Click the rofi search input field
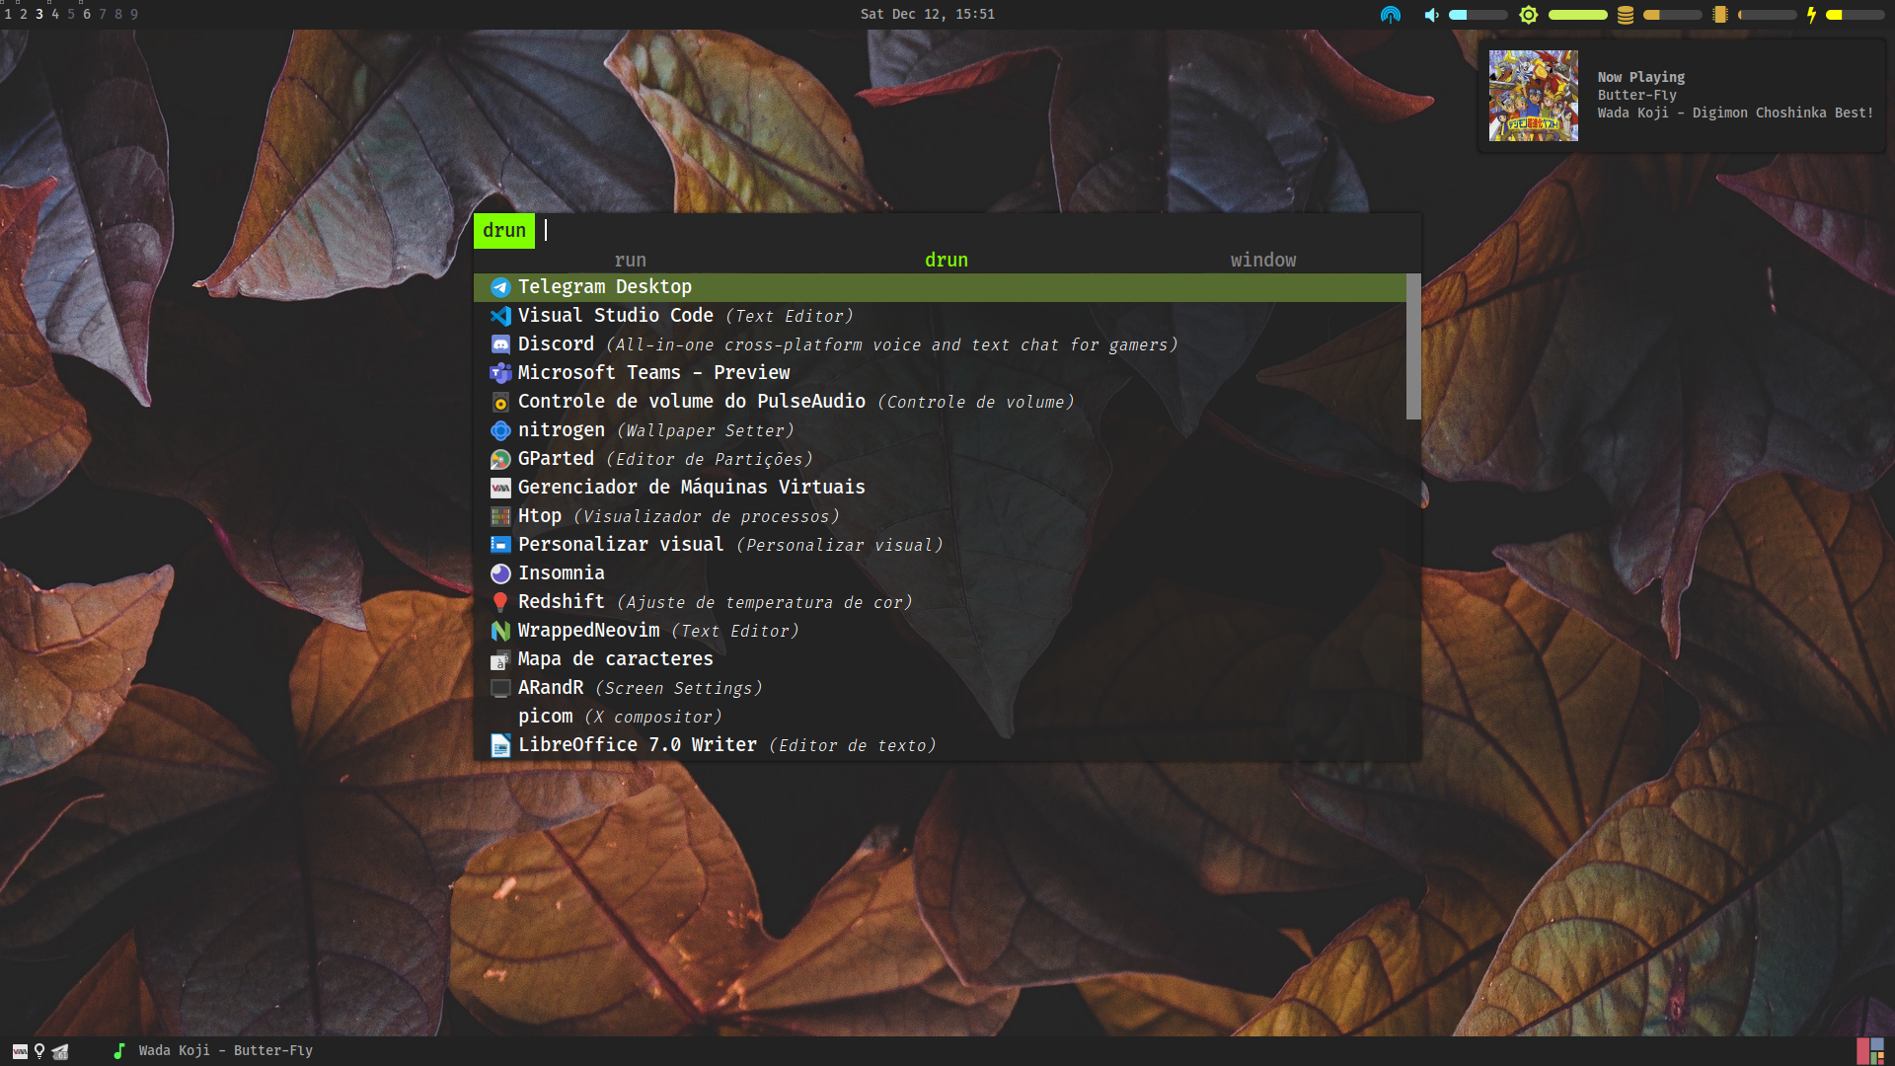Image resolution: width=1895 pixels, height=1066 pixels. pos(979,230)
